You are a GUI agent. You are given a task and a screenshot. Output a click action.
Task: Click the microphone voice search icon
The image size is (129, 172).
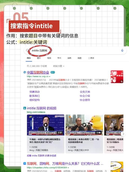tap(122, 50)
